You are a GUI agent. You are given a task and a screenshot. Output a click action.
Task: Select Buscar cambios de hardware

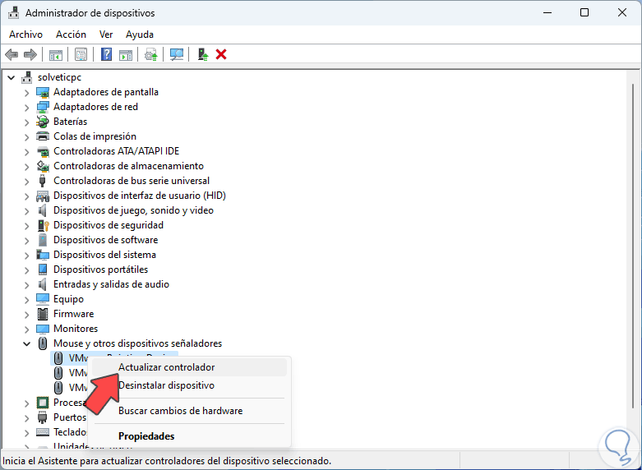click(x=189, y=411)
